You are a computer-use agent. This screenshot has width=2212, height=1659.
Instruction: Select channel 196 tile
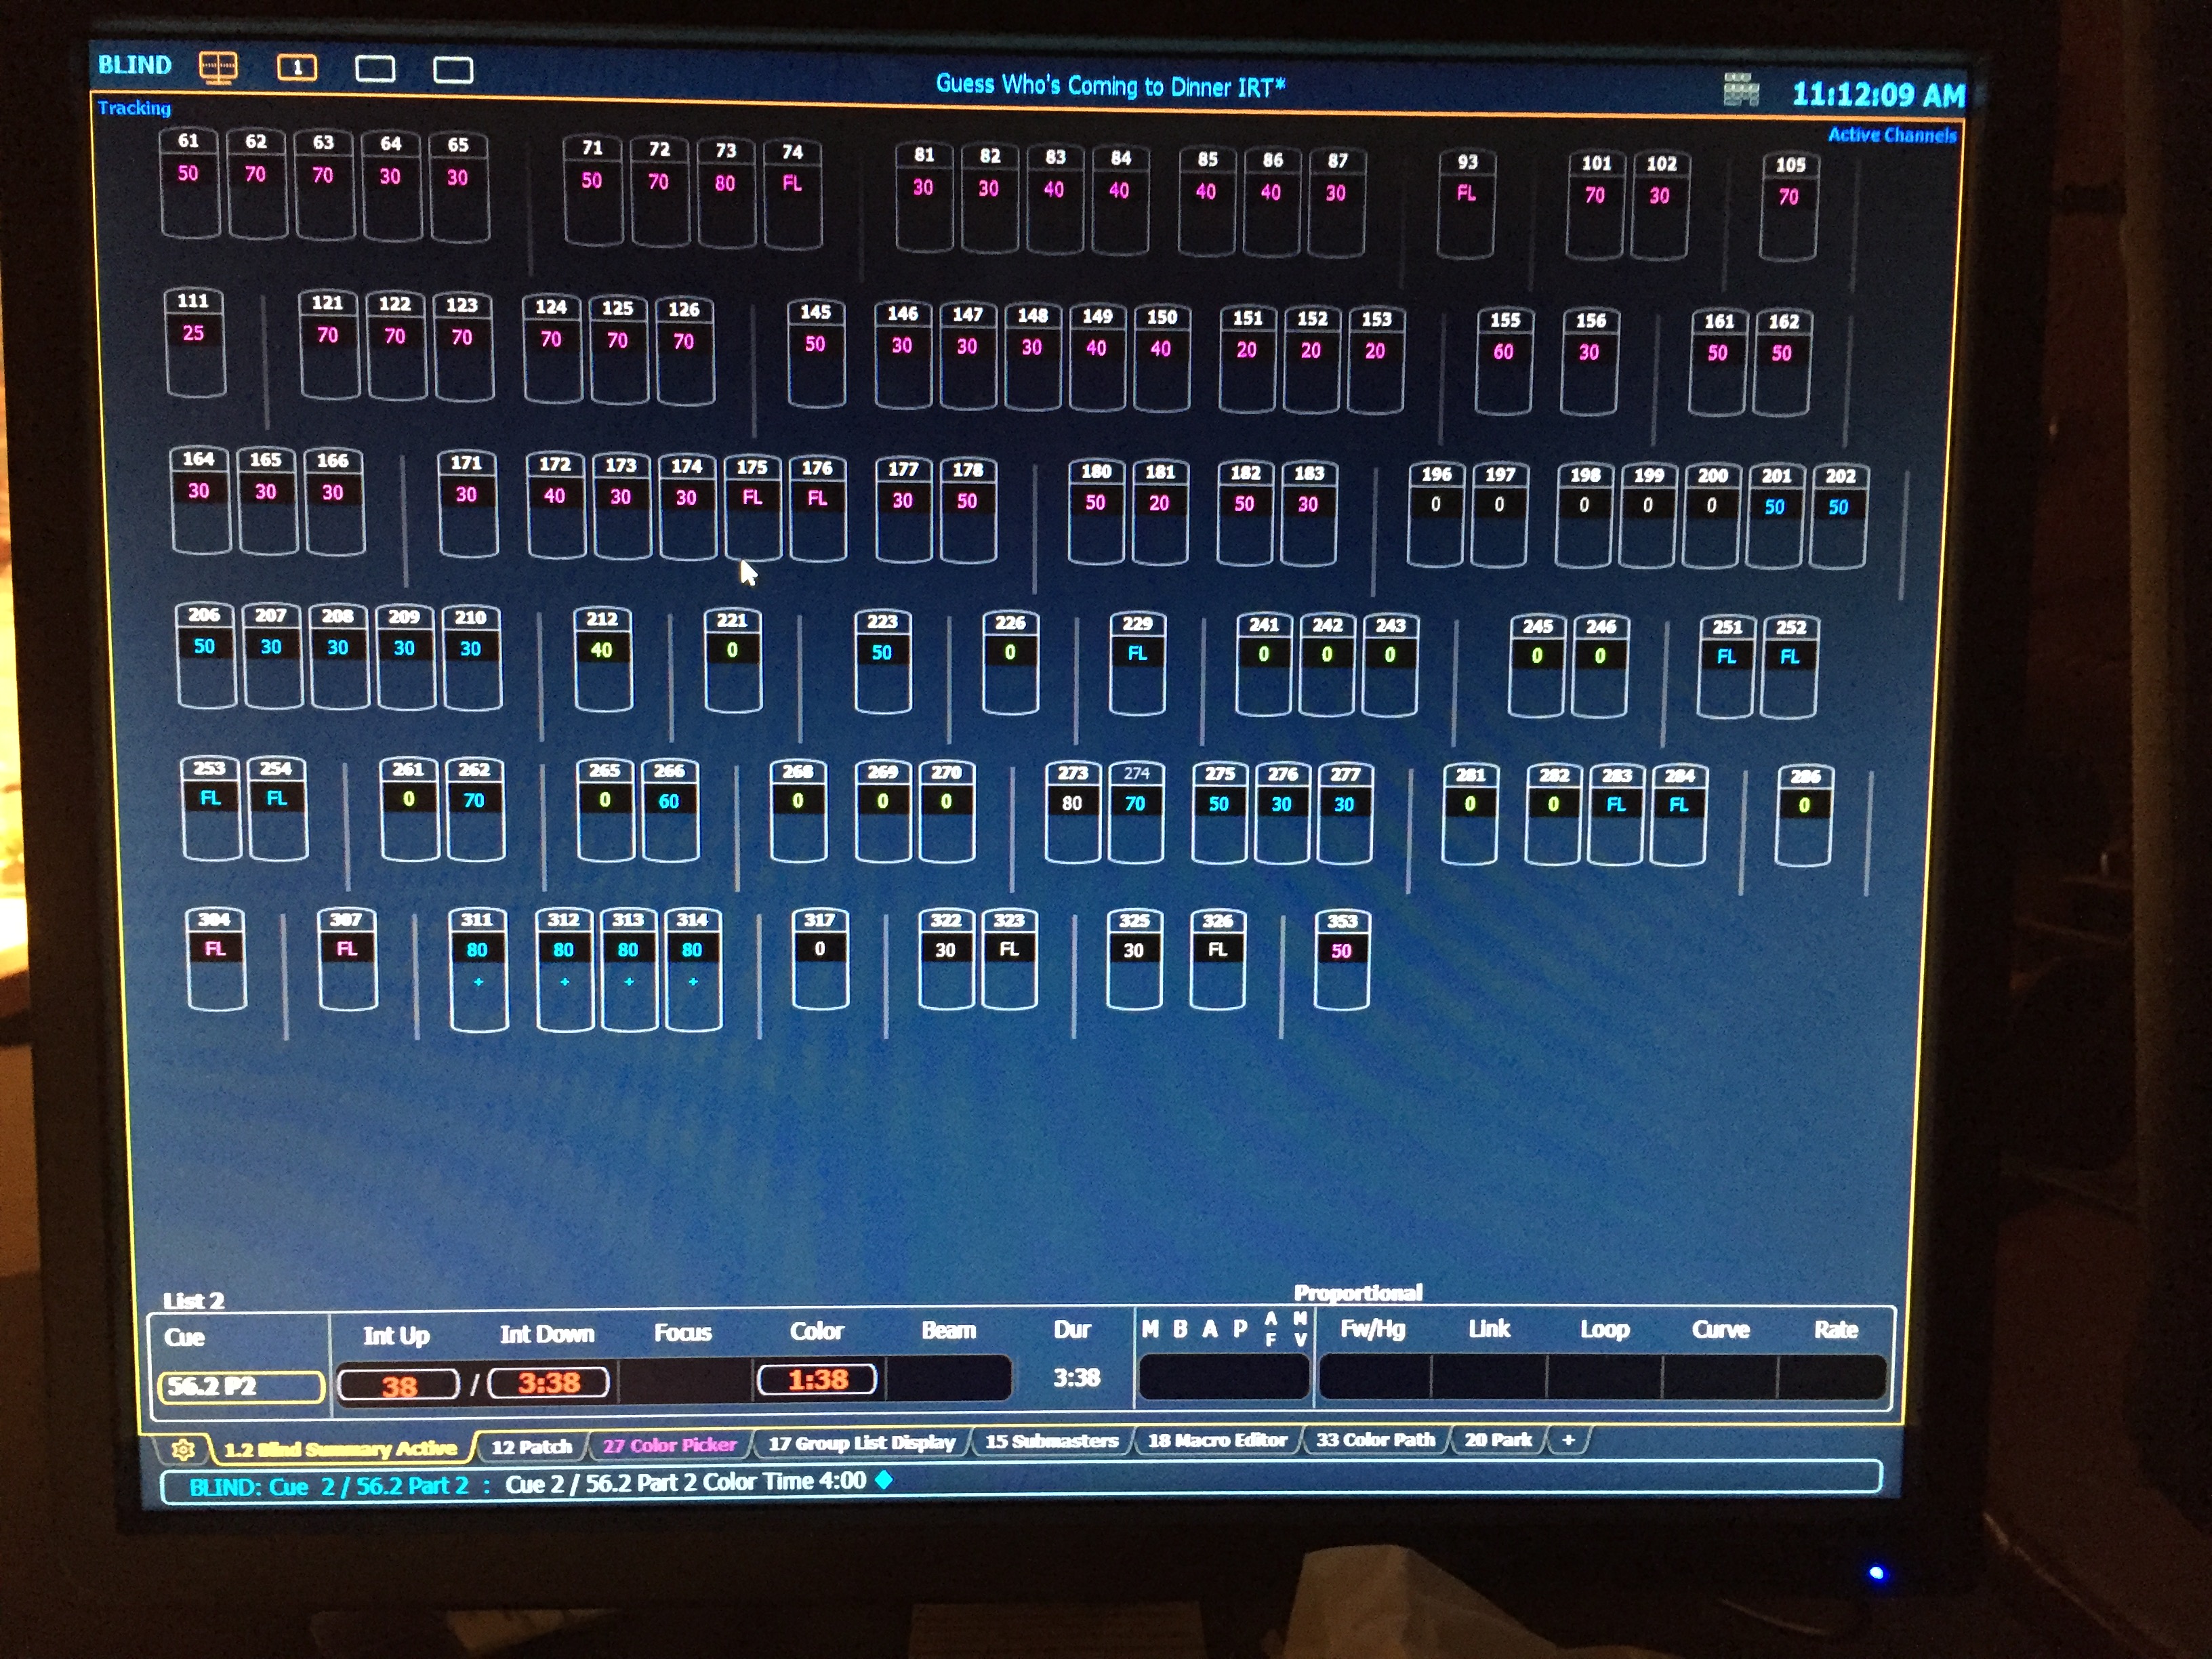click(1436, 514)
